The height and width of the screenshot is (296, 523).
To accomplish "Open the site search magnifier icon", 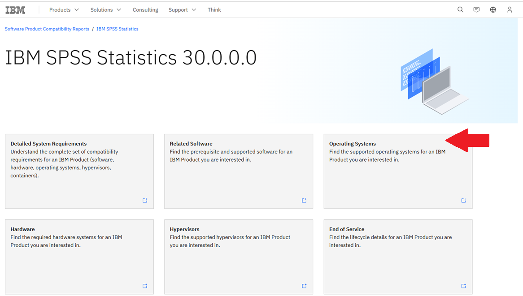I will pos(460,10).
